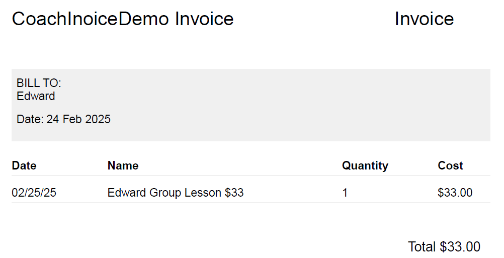Click the Cost column header
The image size is (504, 258).
[450, 165]
